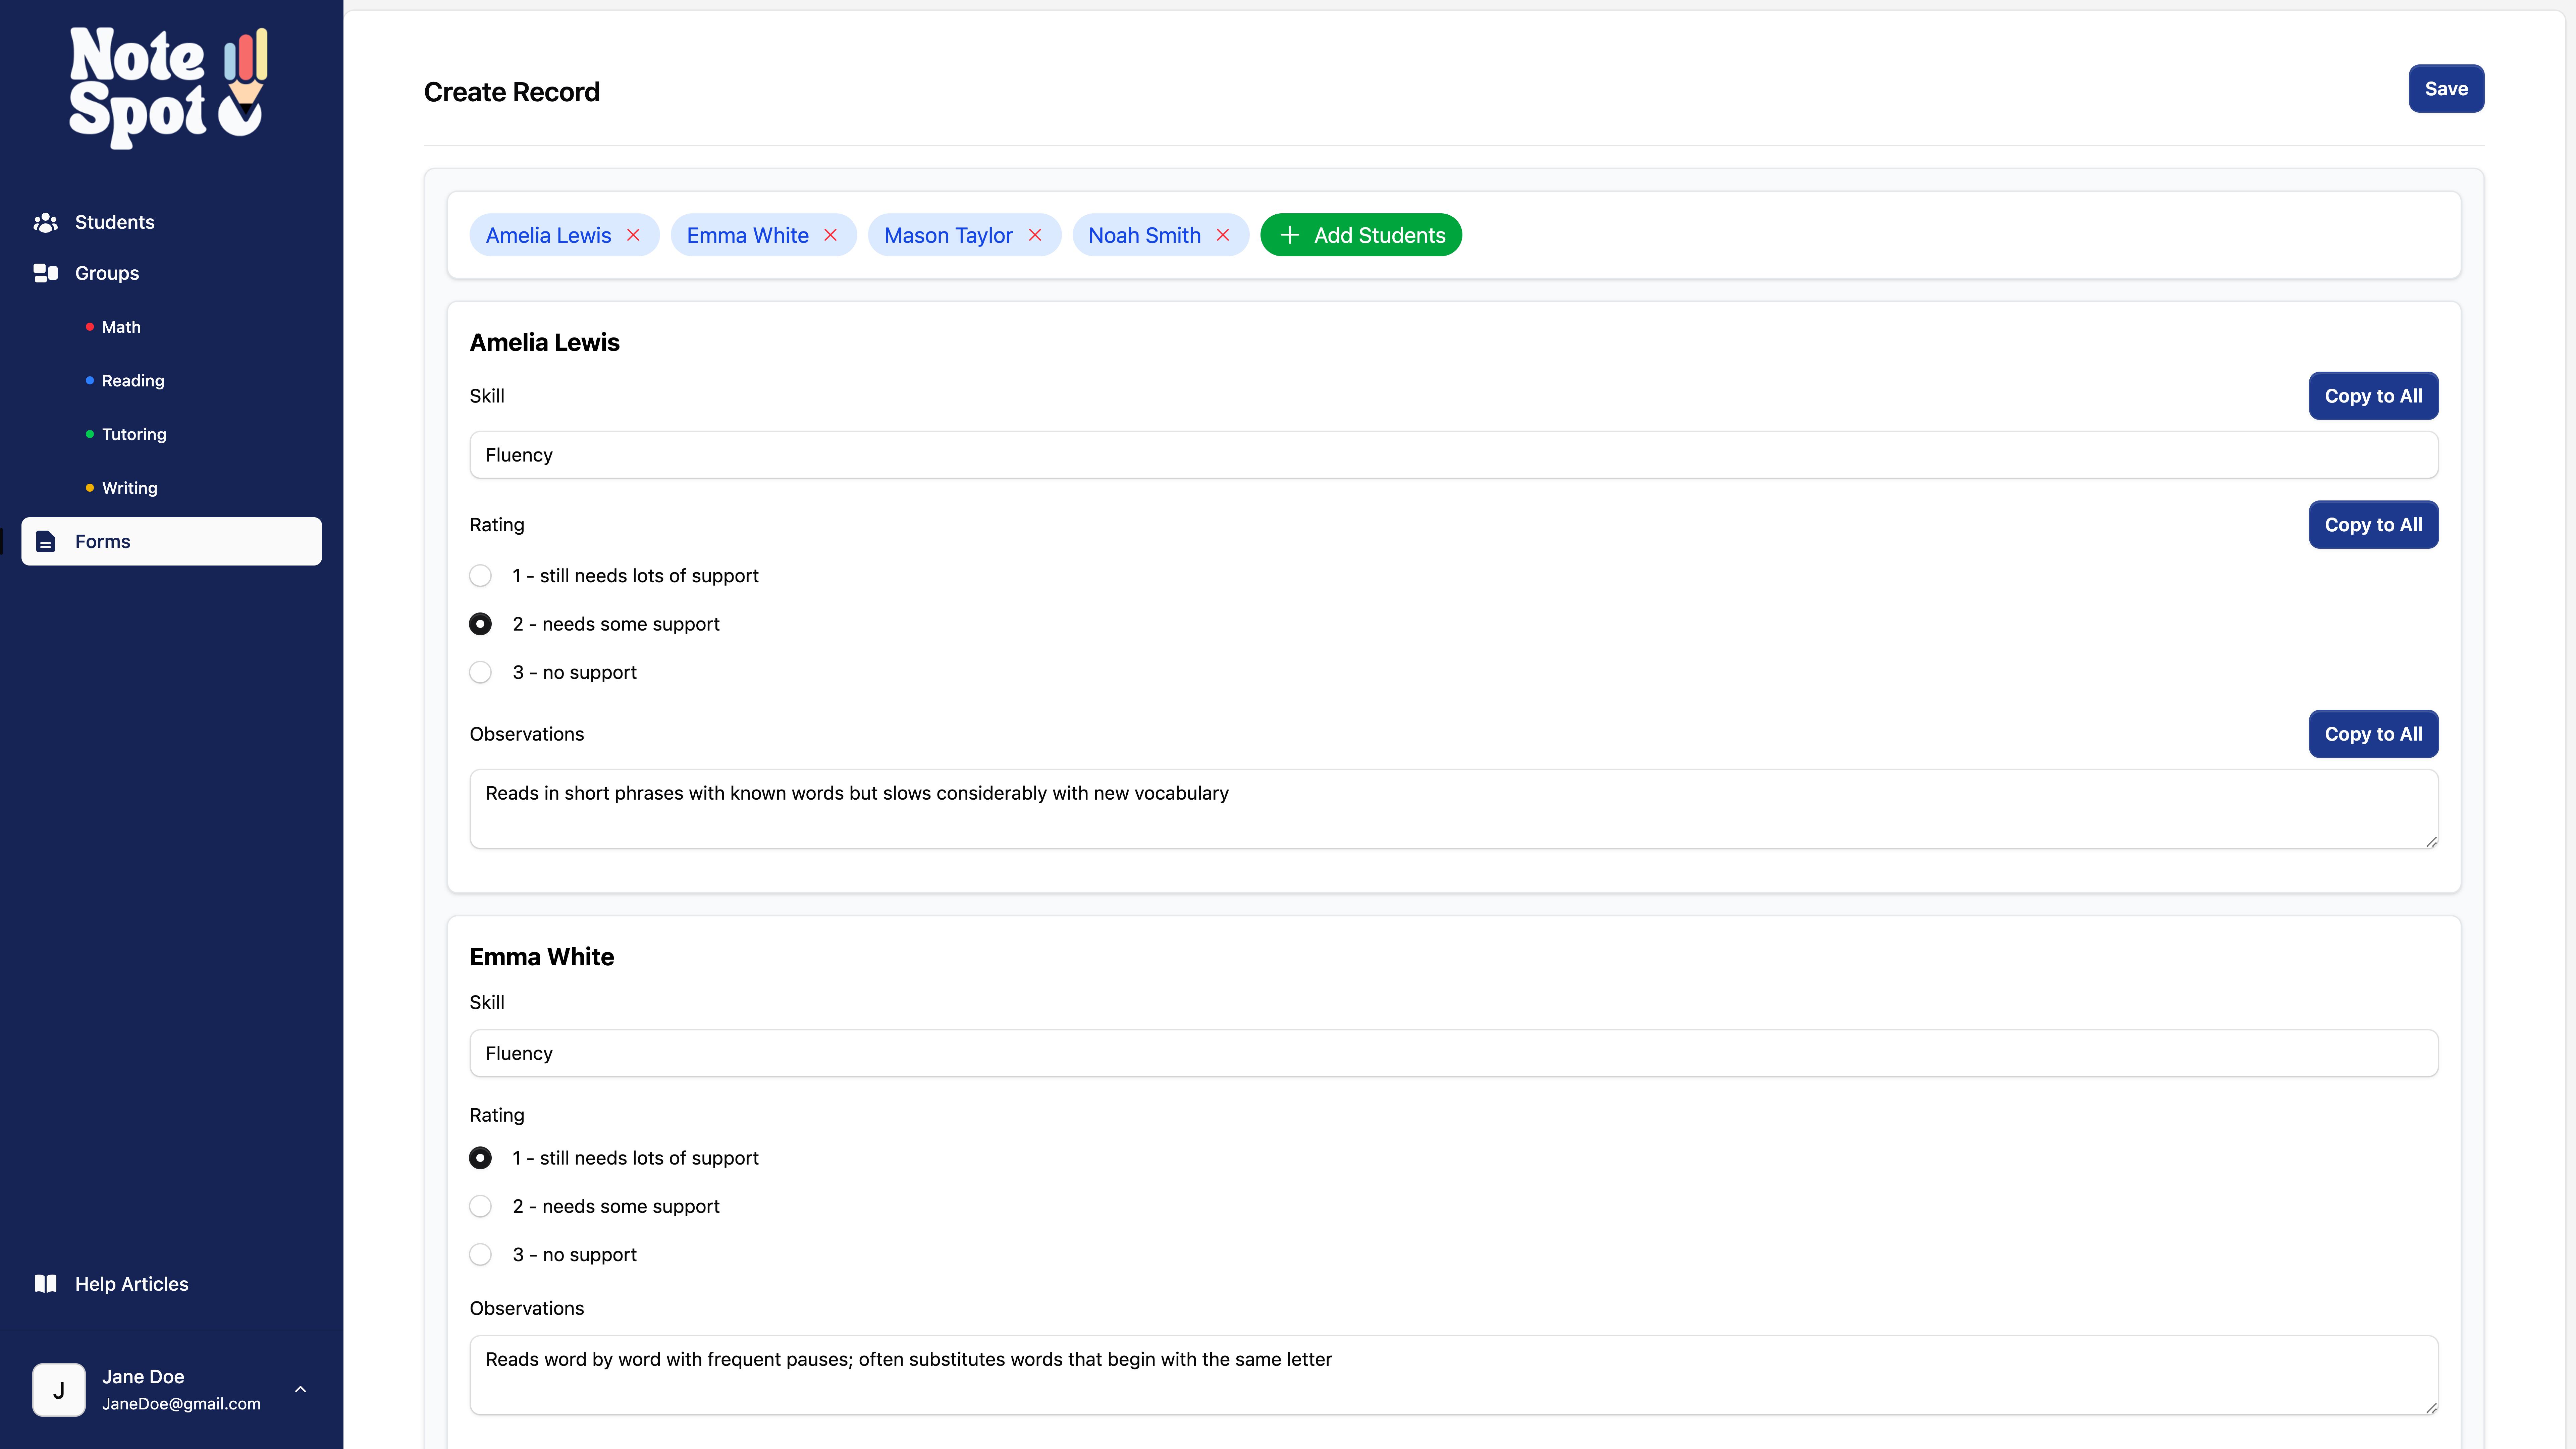Click the yellow dot beside Writing
Viewport: 2576px width, 1449px height.
coord(90,488)
